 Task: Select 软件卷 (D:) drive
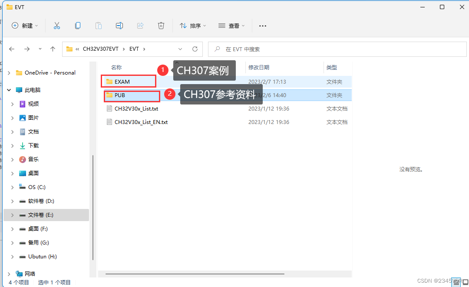(x=41, y=201)
